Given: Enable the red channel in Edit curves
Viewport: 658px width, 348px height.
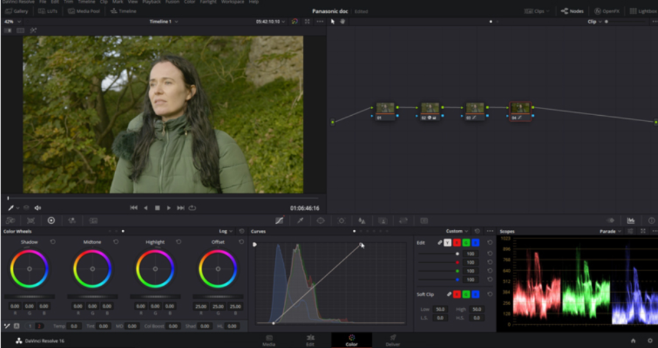Looking at the screenshot, I should pyautogui.click(x=456, y=243).
